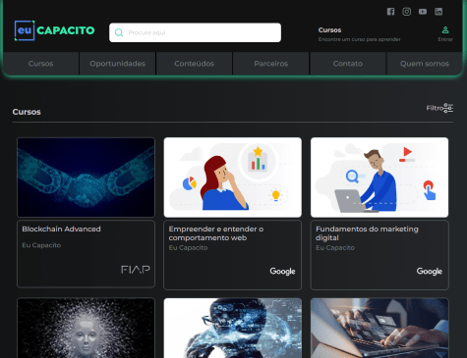Image resolution: width=467 pixels, height=358 pixels.
Task: Click the Cursos header link
Action: [x=329, y=30]
